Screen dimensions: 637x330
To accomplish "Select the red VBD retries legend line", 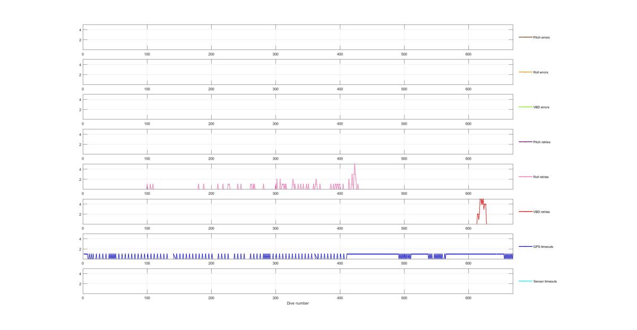I will pos(525,212).
